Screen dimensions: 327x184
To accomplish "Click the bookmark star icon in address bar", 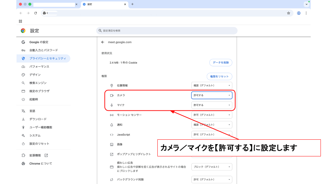I will click(289, 13).
